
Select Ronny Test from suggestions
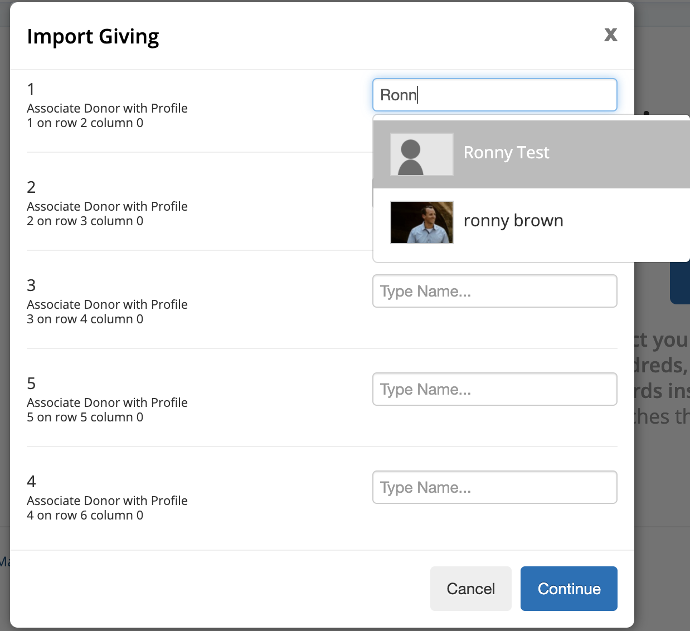(532, 154)
